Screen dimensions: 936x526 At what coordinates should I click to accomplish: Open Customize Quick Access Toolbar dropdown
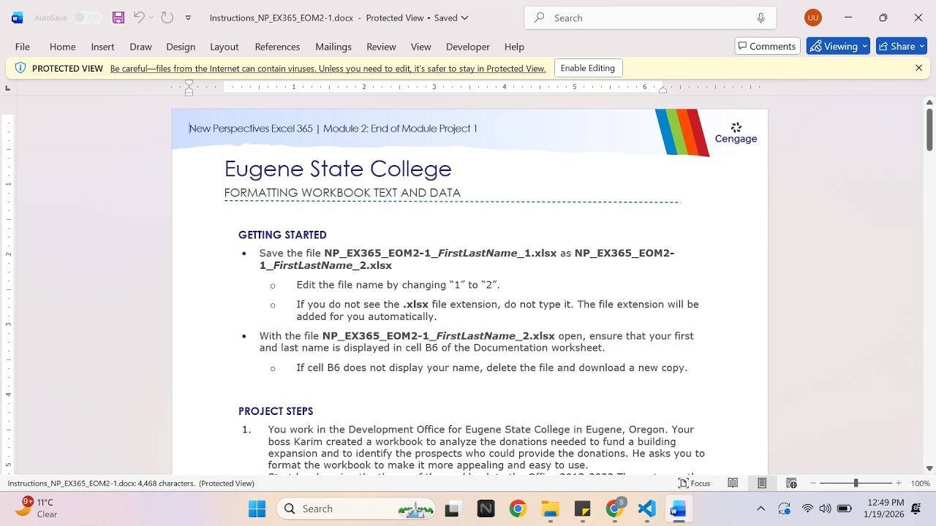point(188,18)
